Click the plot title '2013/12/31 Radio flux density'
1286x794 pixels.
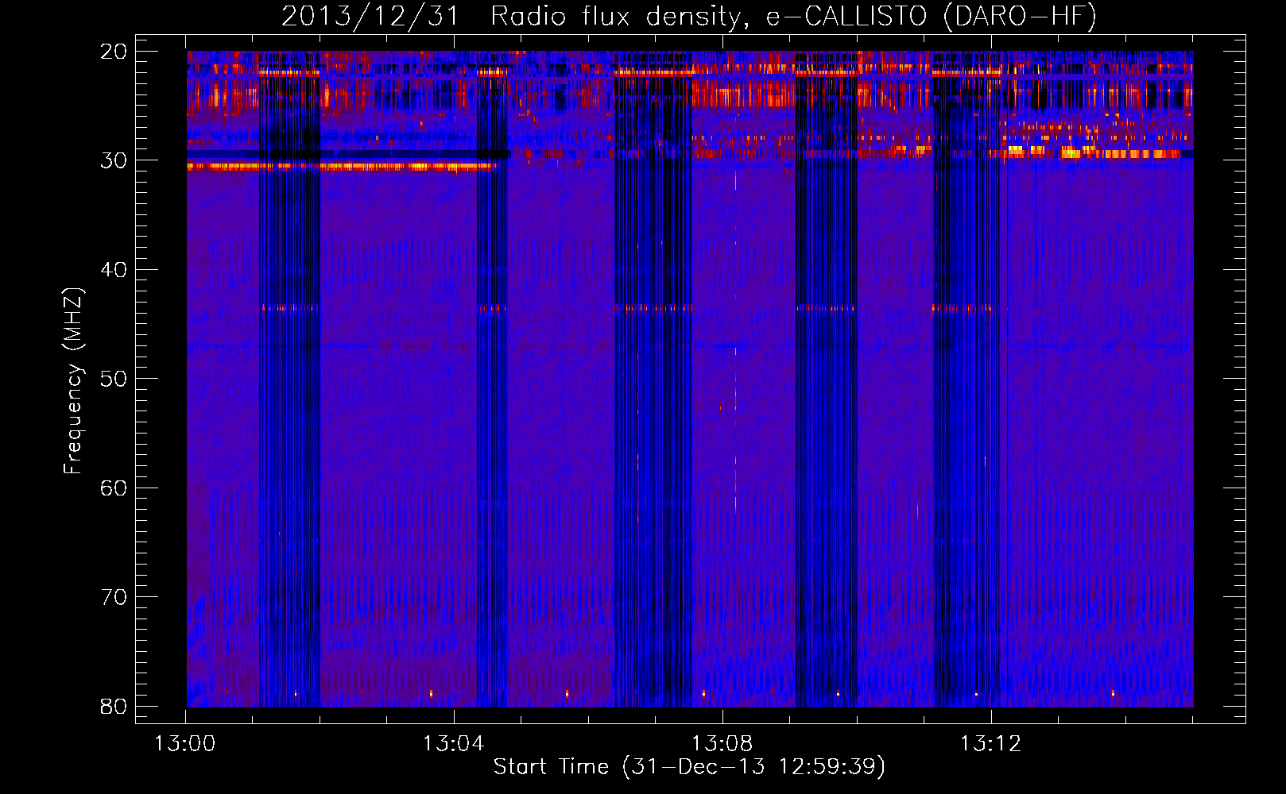[688, 16]
